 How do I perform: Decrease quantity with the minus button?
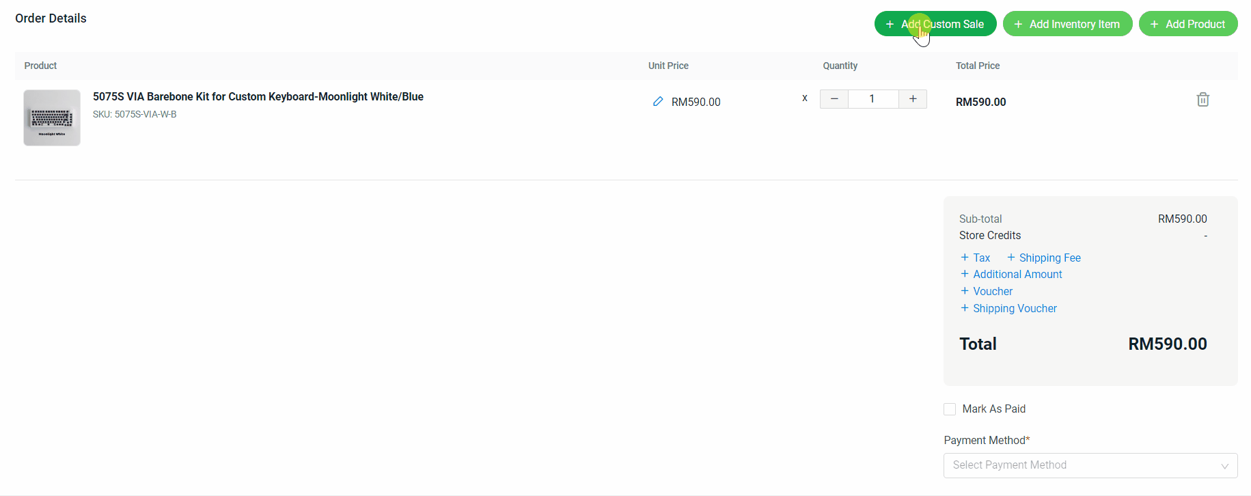834,99
